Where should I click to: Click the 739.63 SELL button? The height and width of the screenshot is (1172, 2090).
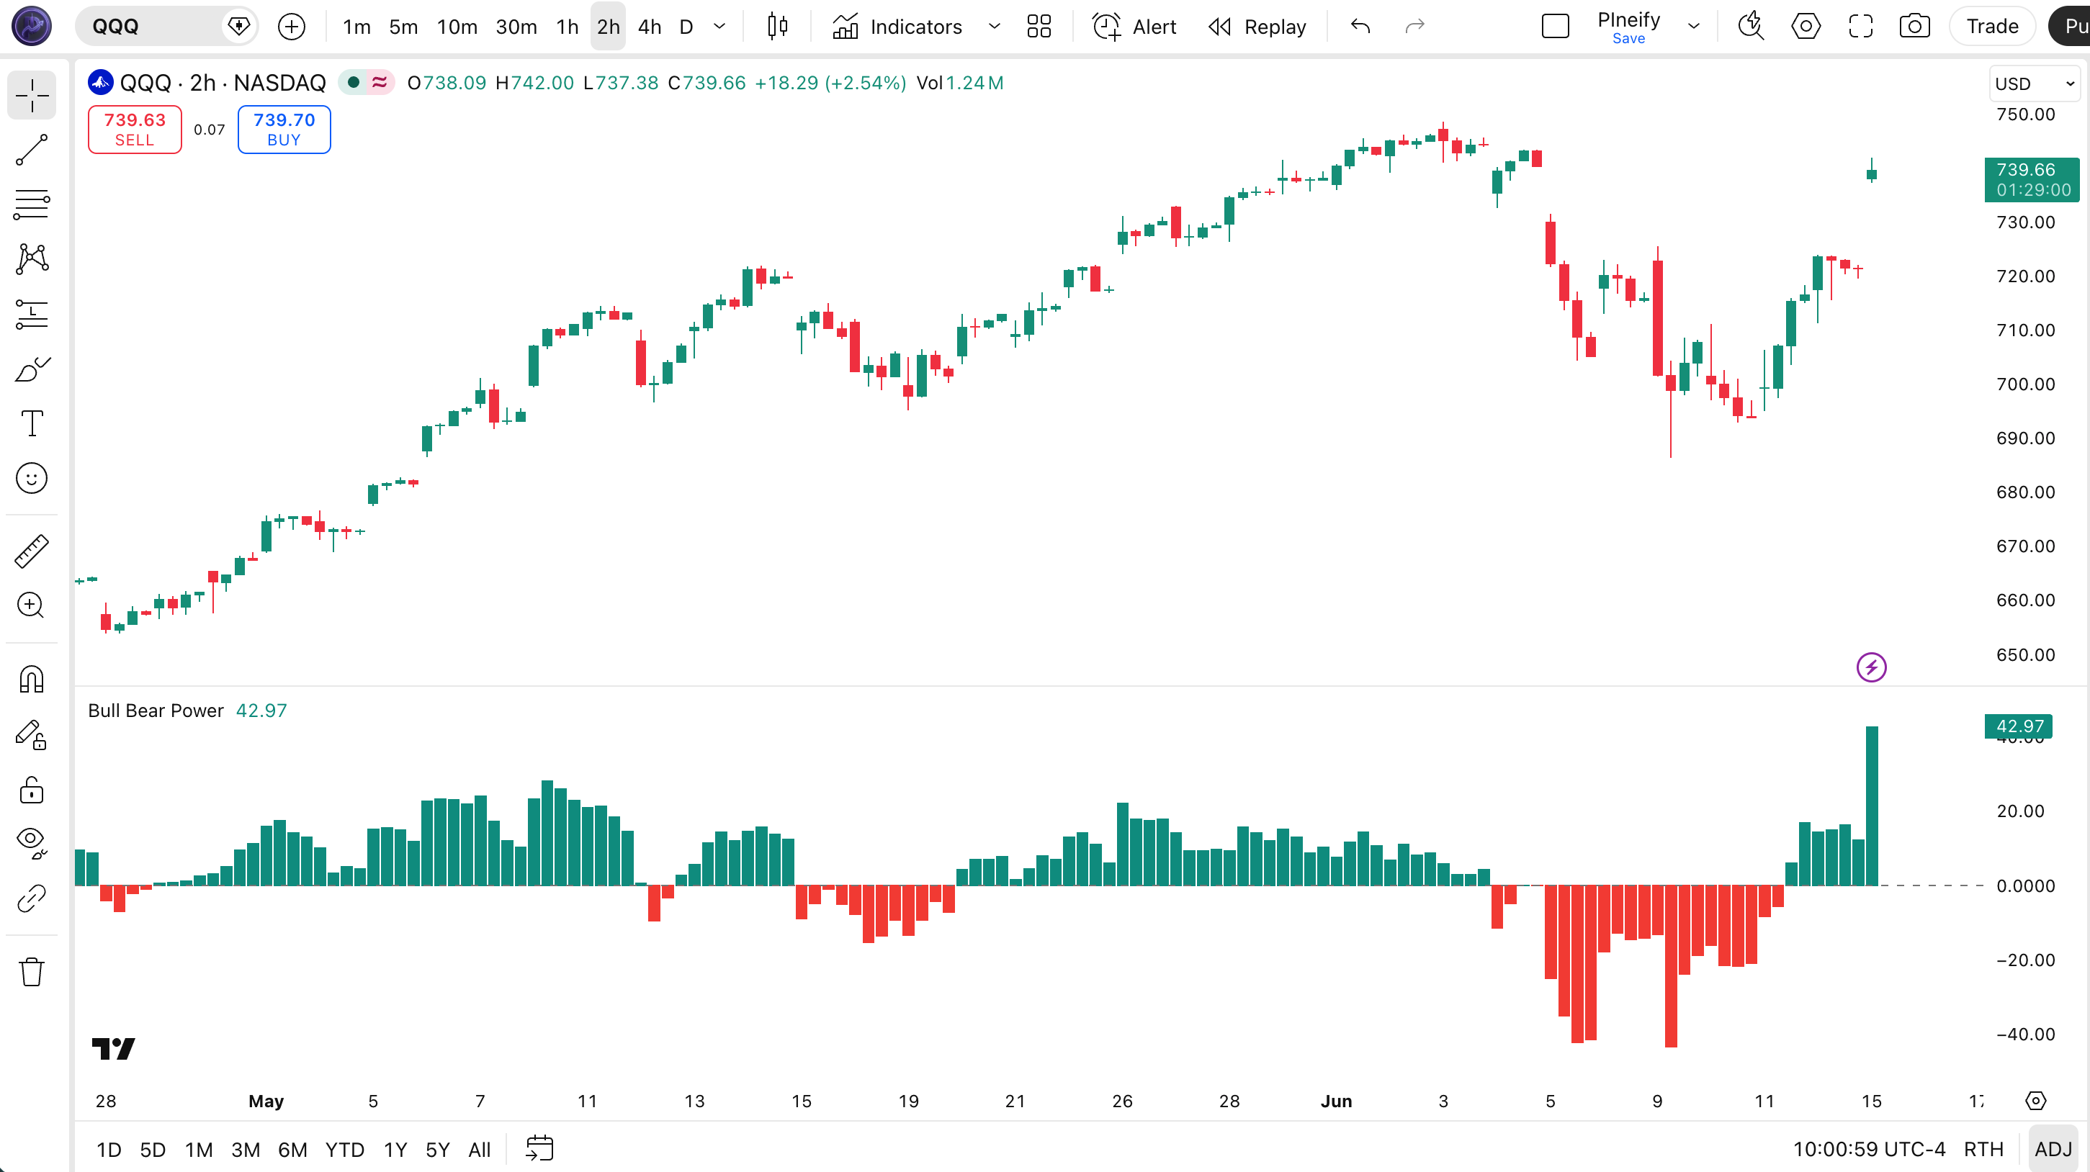click(x=135, y=130)
